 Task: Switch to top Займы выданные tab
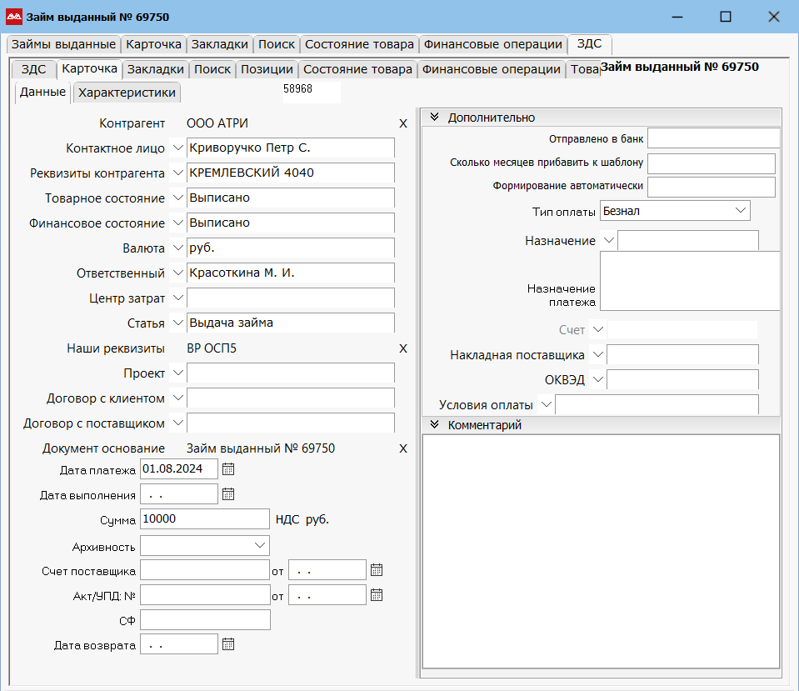click(x=63, y=44)
